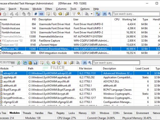Open file properties icon in modules toolbar
160x120 pixels.
point(71,63)
